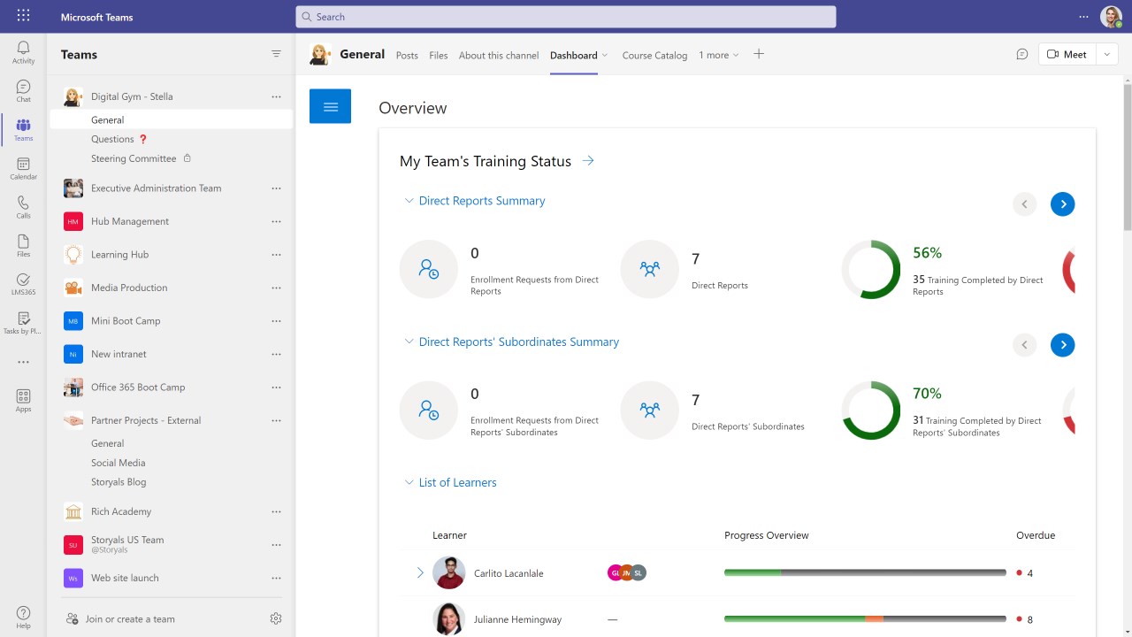The height and width of the screenshot is (637, 1132).
Task: Open the Calendar app icon
Action: click(23, 168)
